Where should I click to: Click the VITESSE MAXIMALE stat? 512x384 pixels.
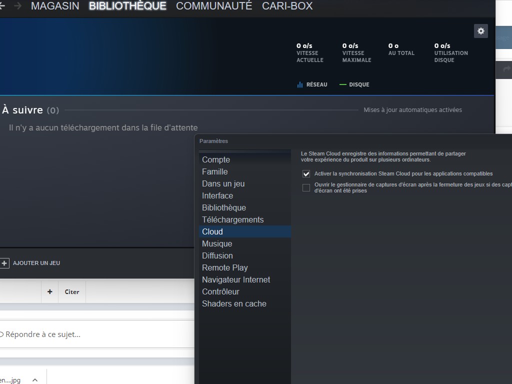tap(356, 53)
